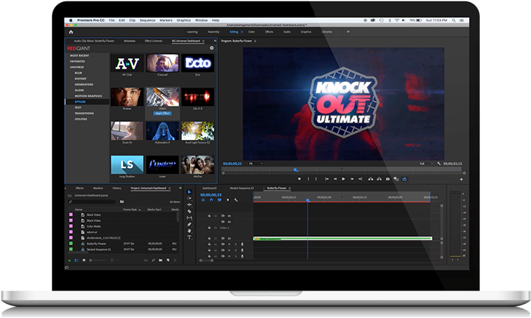Screen dimensions: 531x318
Task: Open timeline wrench settings
Action: coord(237,200)
